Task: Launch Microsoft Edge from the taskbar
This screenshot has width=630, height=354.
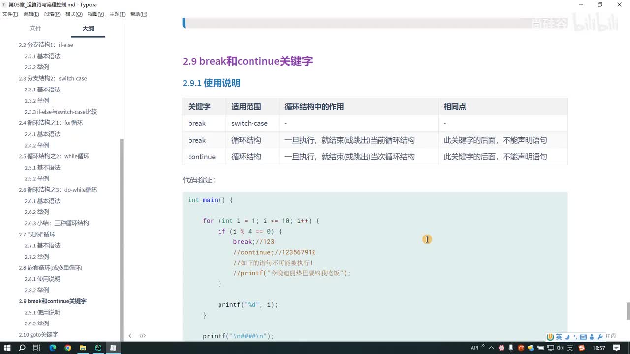Action: tap(53, 348)
